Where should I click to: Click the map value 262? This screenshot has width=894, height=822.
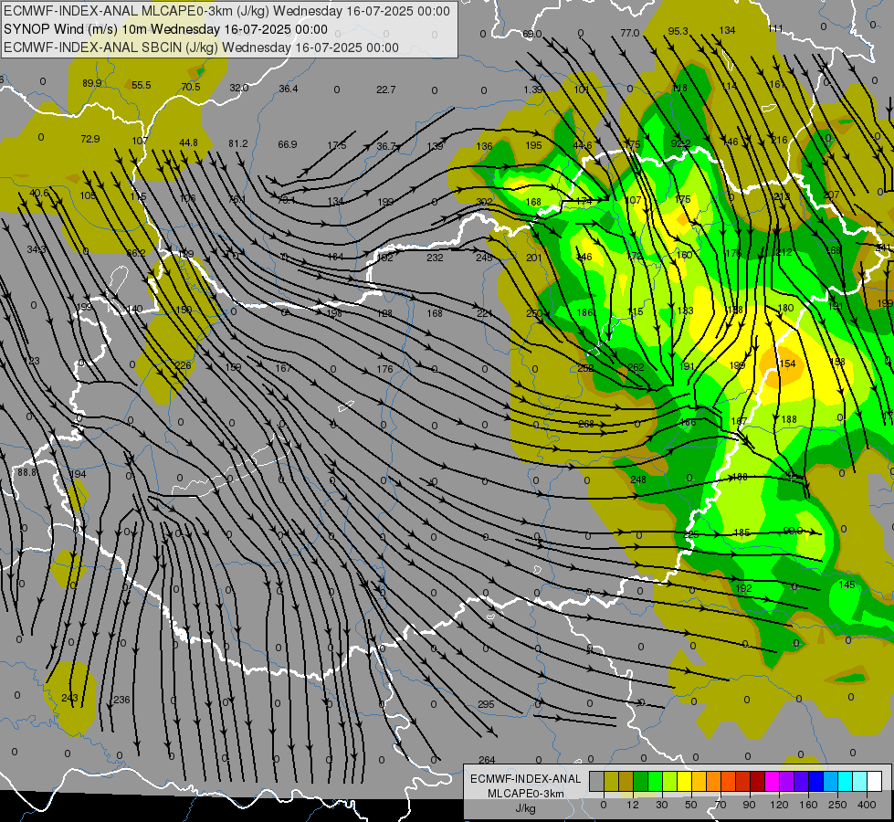(x=636, y=367)
